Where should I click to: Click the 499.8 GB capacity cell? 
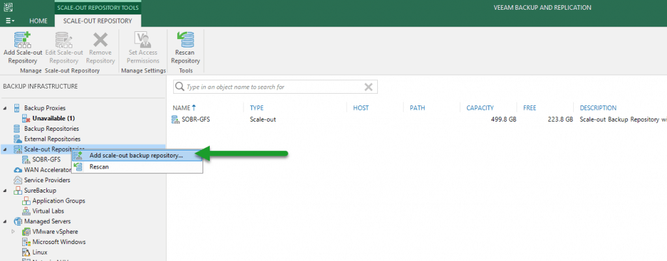coord(504,120)
